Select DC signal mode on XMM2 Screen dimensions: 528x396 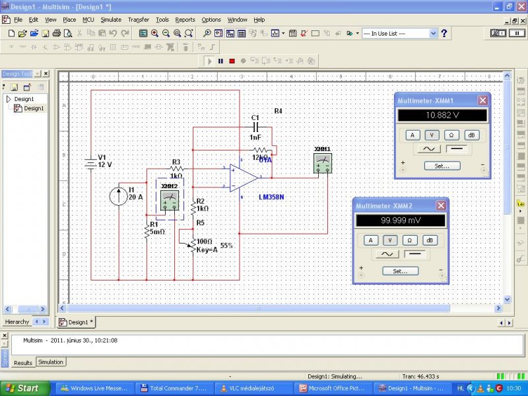point(415,254)
